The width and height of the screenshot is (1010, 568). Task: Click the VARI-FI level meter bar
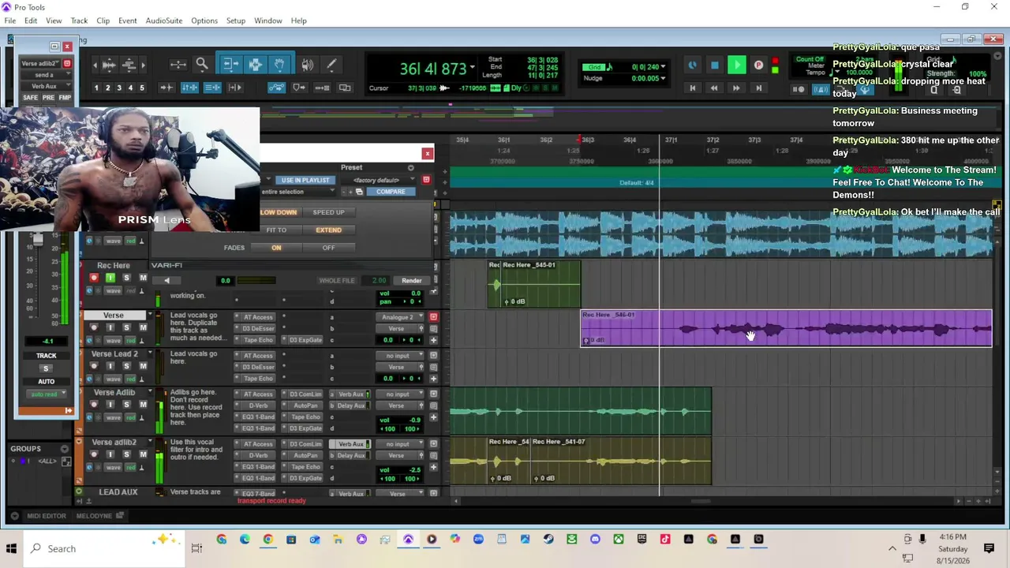point(256,280)
